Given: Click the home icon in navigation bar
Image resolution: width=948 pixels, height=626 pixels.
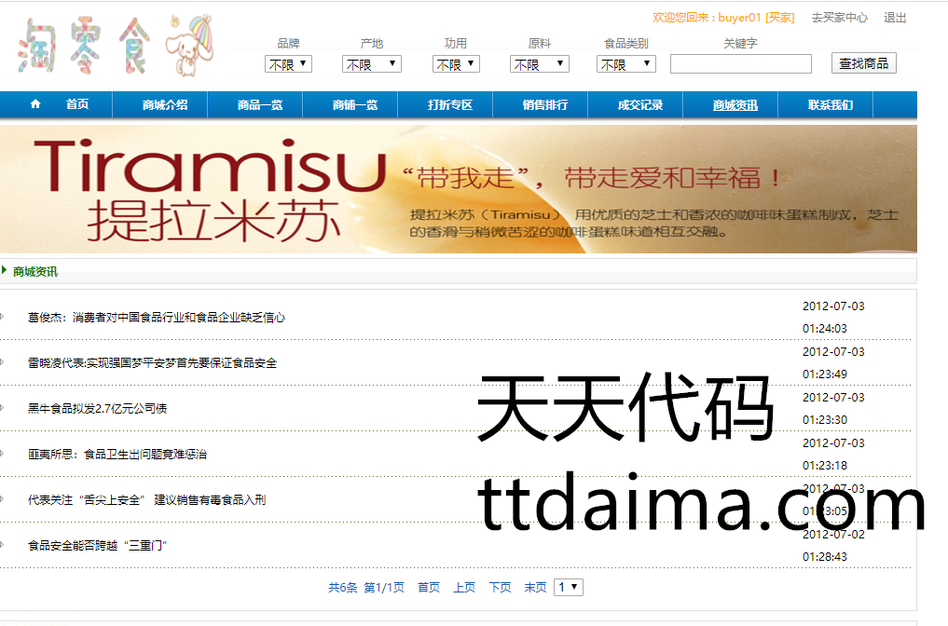Looking at the screenshot, I should click(x=35, y=104).
